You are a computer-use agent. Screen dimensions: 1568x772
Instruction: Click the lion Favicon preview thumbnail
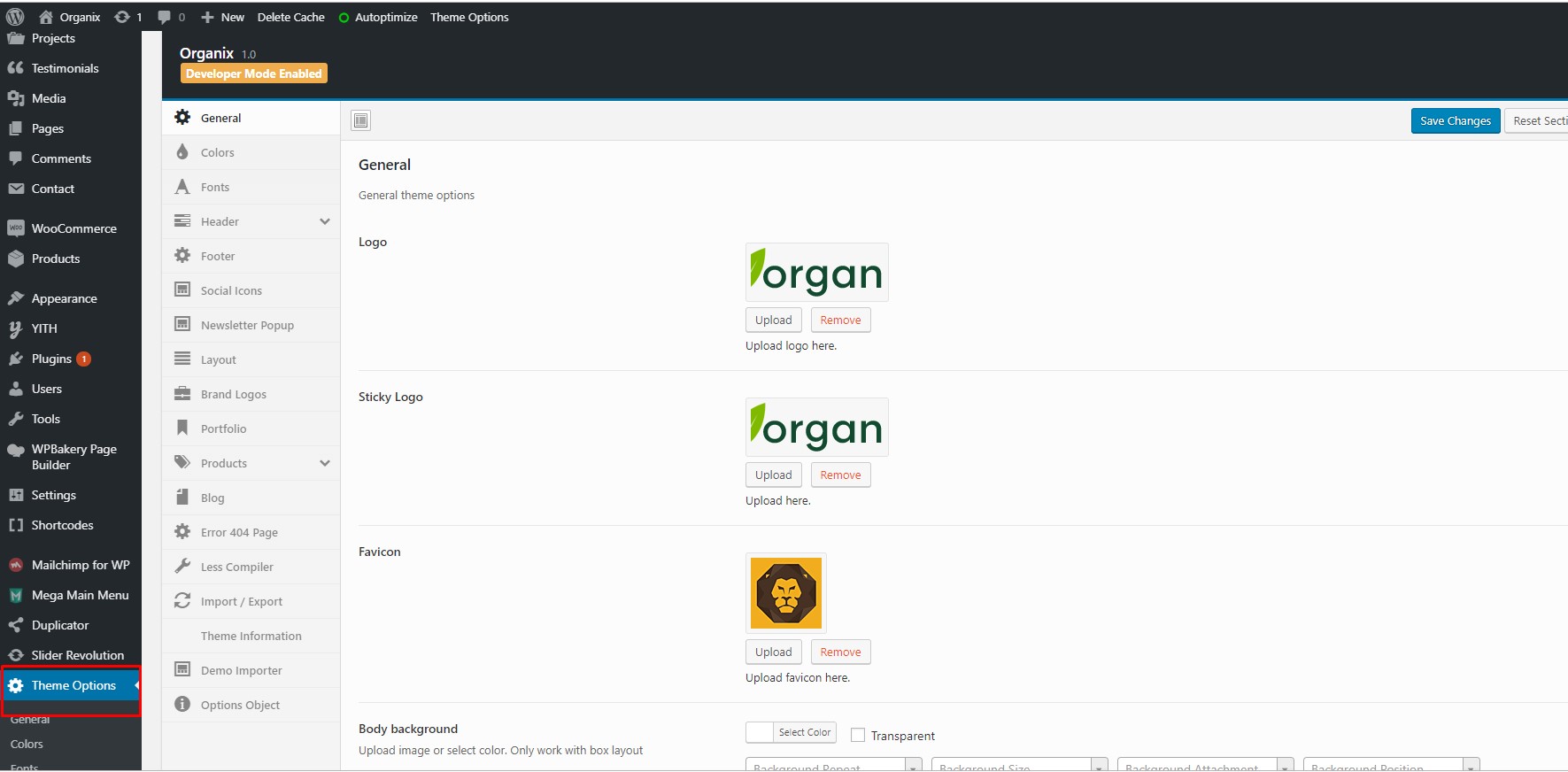(786, 593)
